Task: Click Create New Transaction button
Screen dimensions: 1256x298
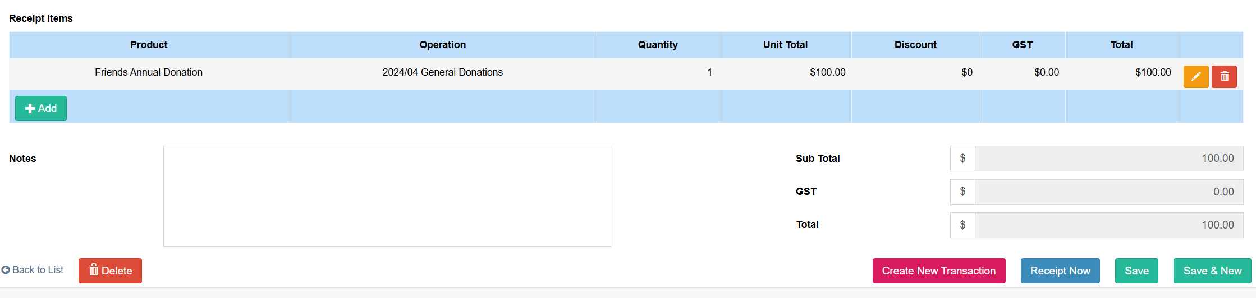Action: 939,271
